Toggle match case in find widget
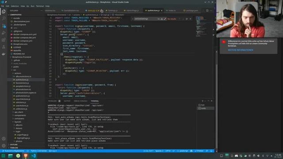283x159 pixels. 159,19
